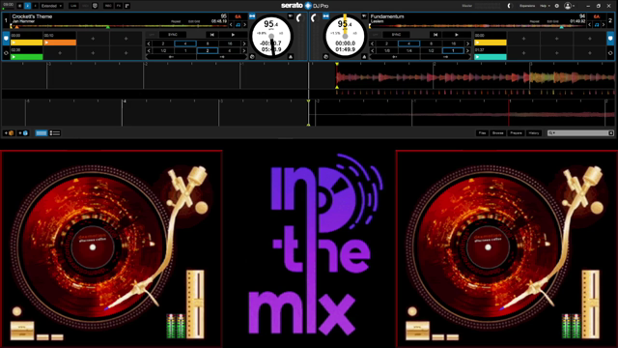Add a cue in deck 1's third slot

coord(93,39)
